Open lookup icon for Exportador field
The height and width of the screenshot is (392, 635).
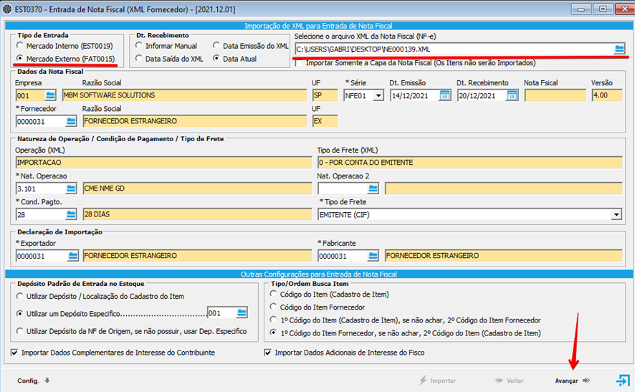(73, 256)
